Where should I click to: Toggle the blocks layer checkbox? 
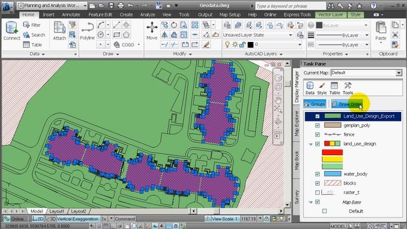[x=317, y=183]
